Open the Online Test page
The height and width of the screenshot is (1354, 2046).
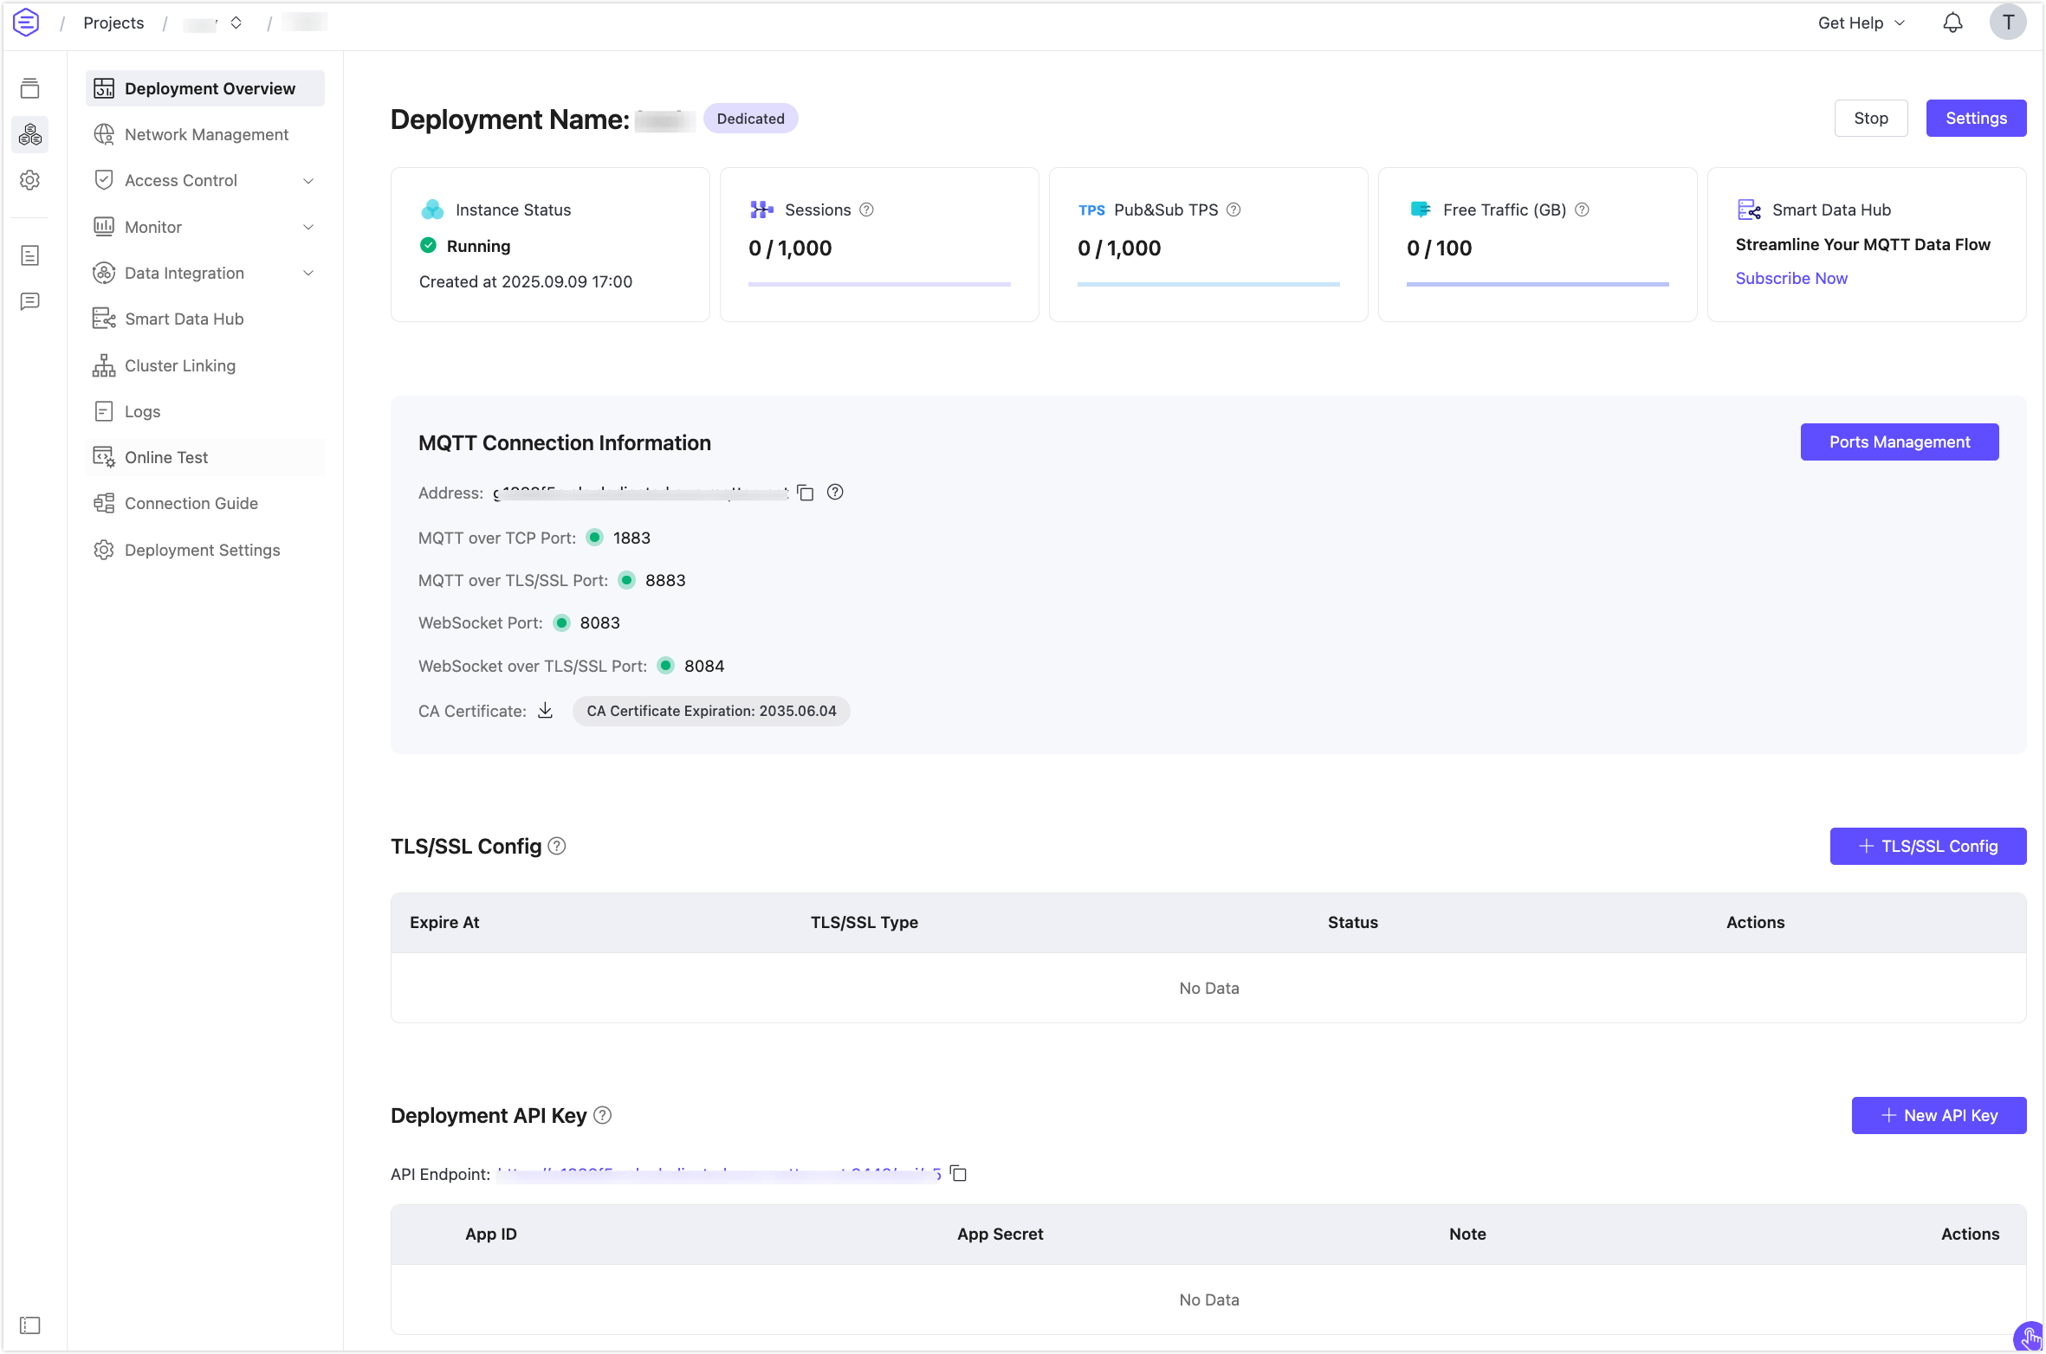pos(166,458)
